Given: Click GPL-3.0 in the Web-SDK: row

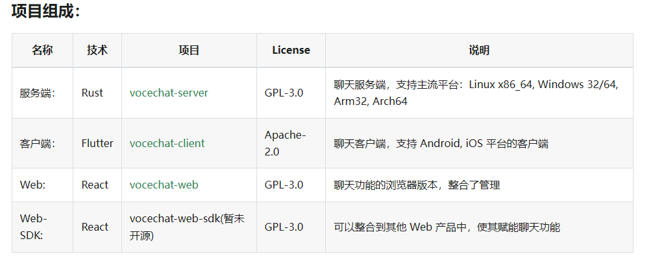Looking at the screenshot, I should point(284,227).
